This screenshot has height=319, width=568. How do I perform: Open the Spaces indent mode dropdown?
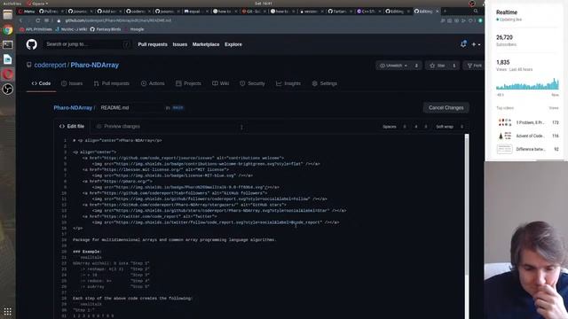click(394, 127)
